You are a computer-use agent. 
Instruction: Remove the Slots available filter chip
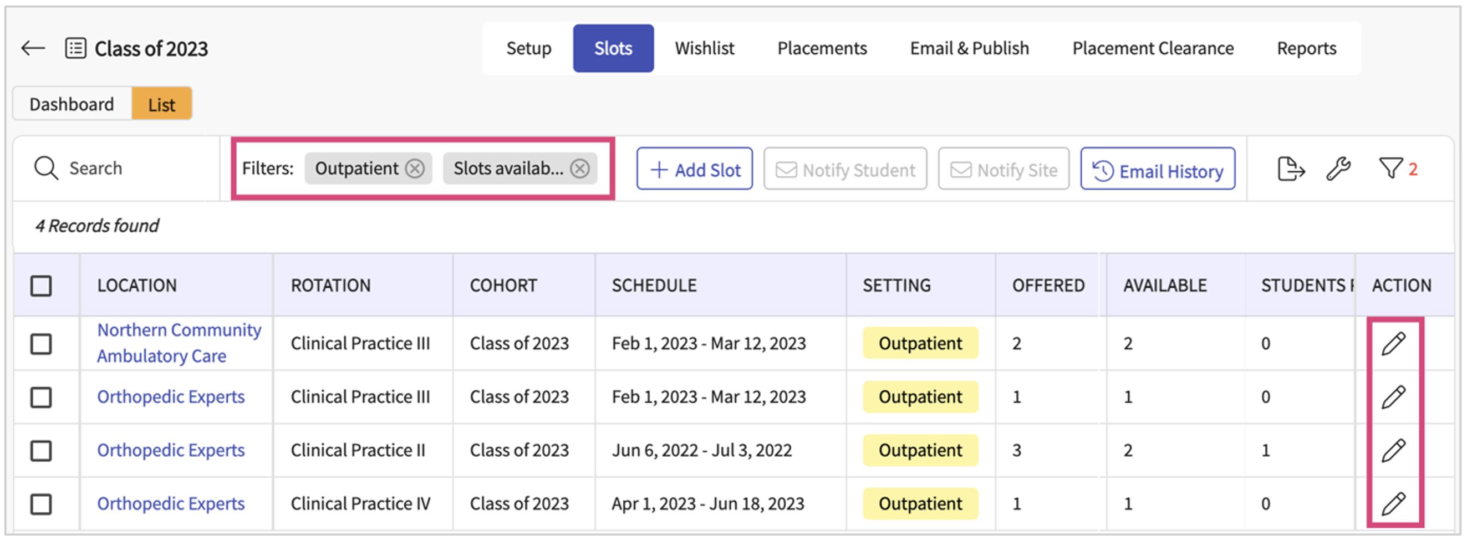click(580, 169)
